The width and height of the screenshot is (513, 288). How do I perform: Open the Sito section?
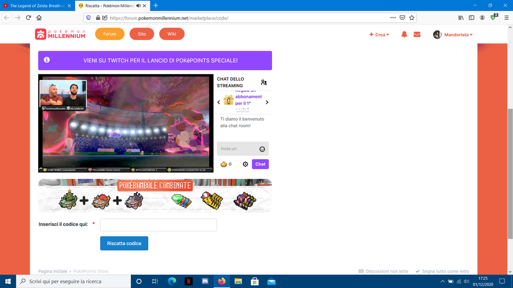(142, 34)
